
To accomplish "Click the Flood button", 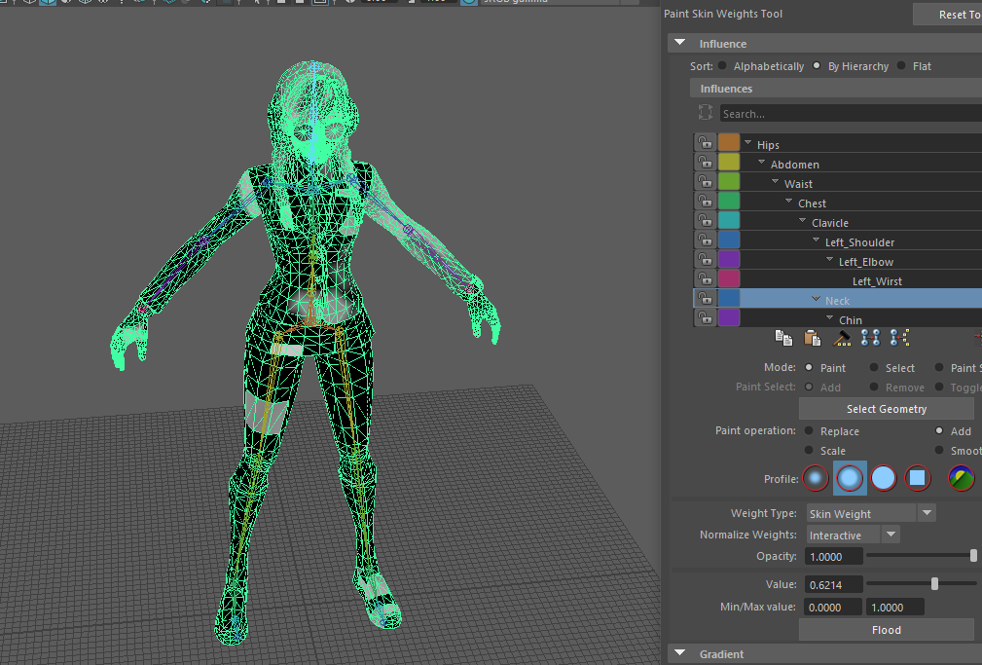I will 886,629.
